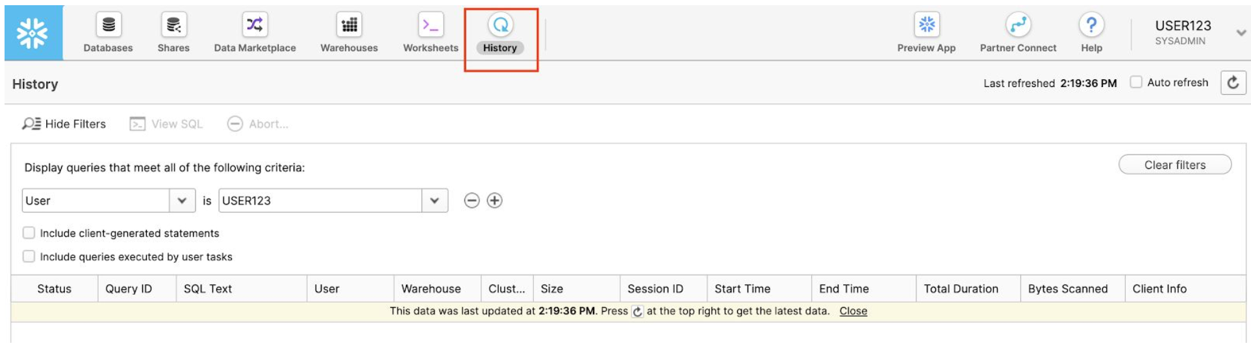Check Include queries executed by user tasks
Screen dimensions: 1251x348
29,256
